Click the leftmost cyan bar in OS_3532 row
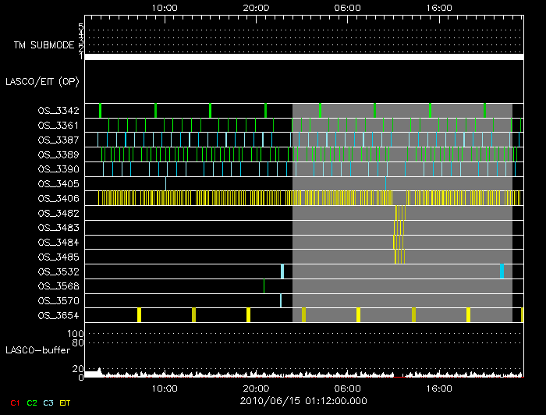The height and width of the screenshot is (415, 546). point(282,271)
